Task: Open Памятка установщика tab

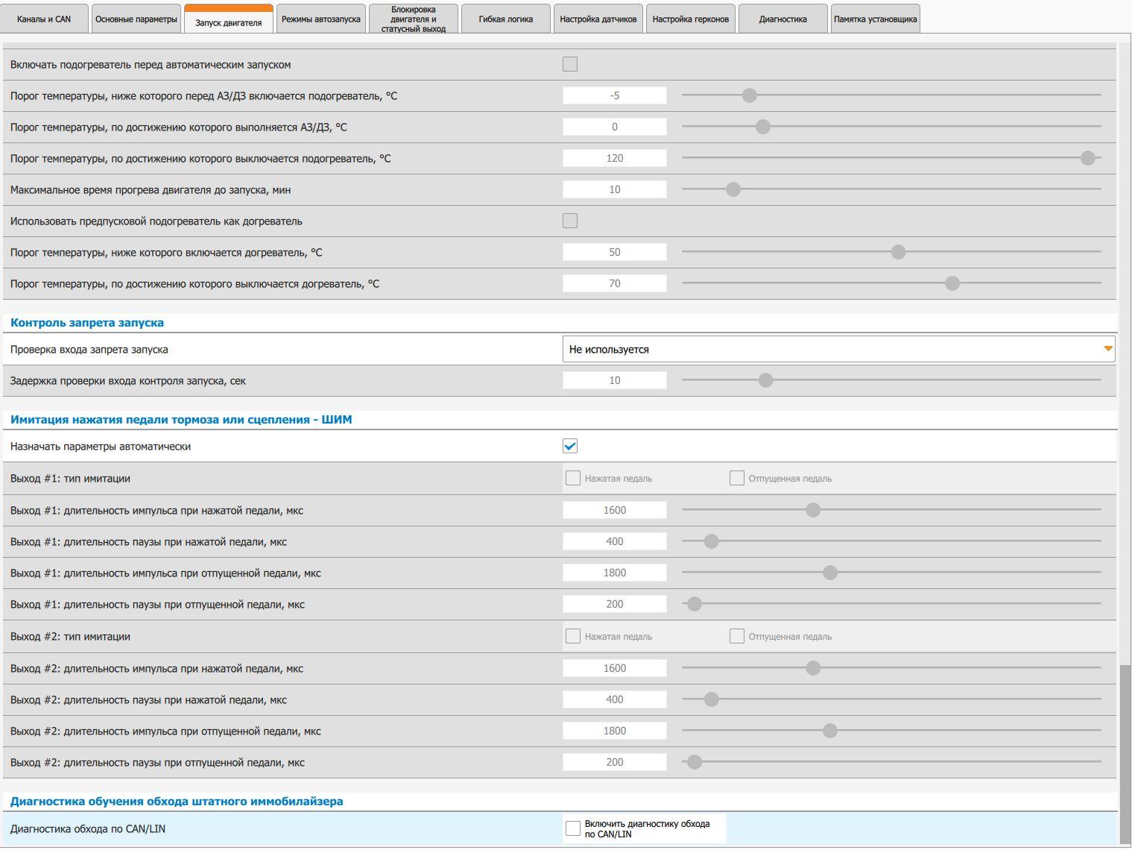Action: pos(876,19)
